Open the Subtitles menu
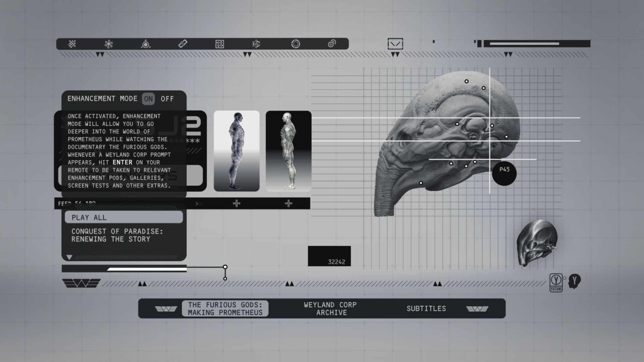The image size is (644, 362). (426, 309)
